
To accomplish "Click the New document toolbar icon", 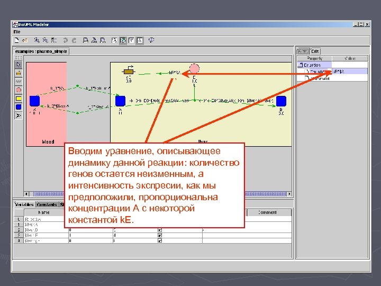I will (x=16, y=40).
